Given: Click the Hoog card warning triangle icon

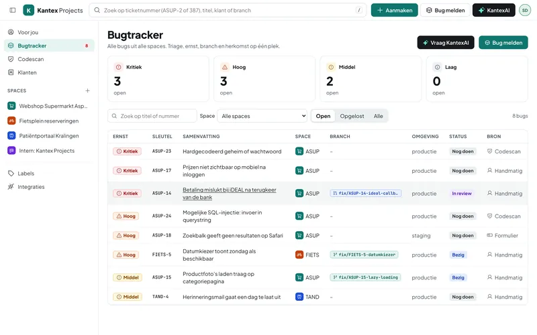Looking at the screenshot, I should click(225, 67).
